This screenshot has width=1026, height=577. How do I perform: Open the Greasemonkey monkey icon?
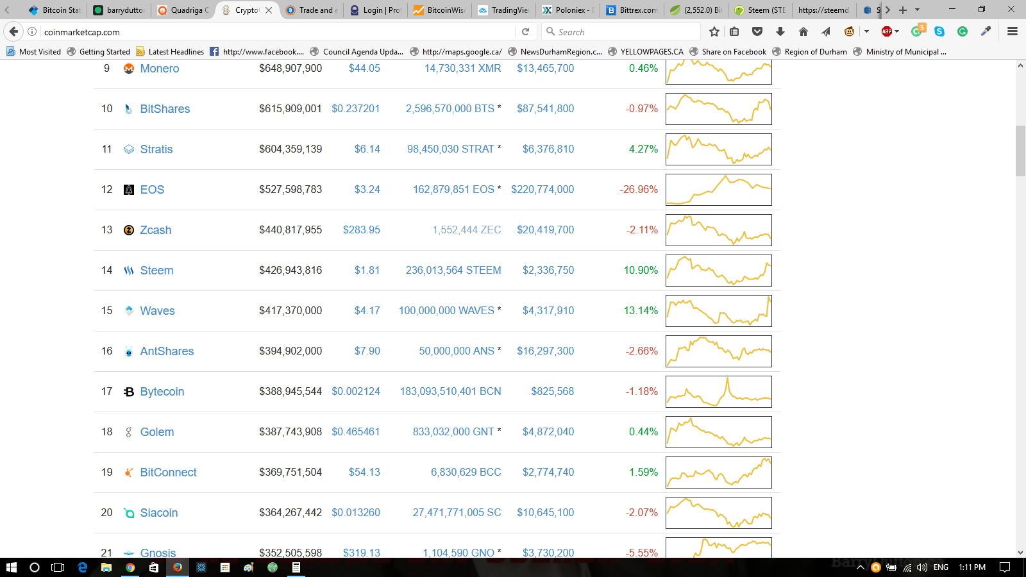[850, 31]
